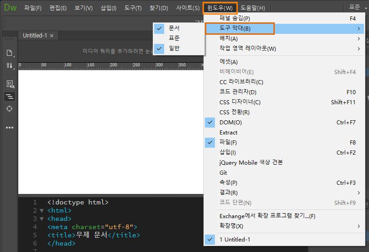Select the checked 1 Untitled-1 window entry
The height and width of the screenshot is (252, 369).
(284, 240)
